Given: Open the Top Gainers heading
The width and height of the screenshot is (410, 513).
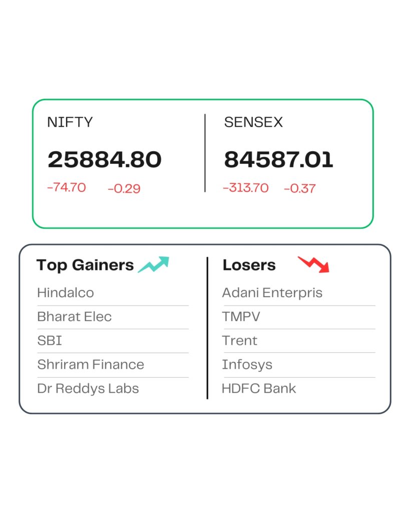Looking at the screenshot, I should tap(85, 265).
